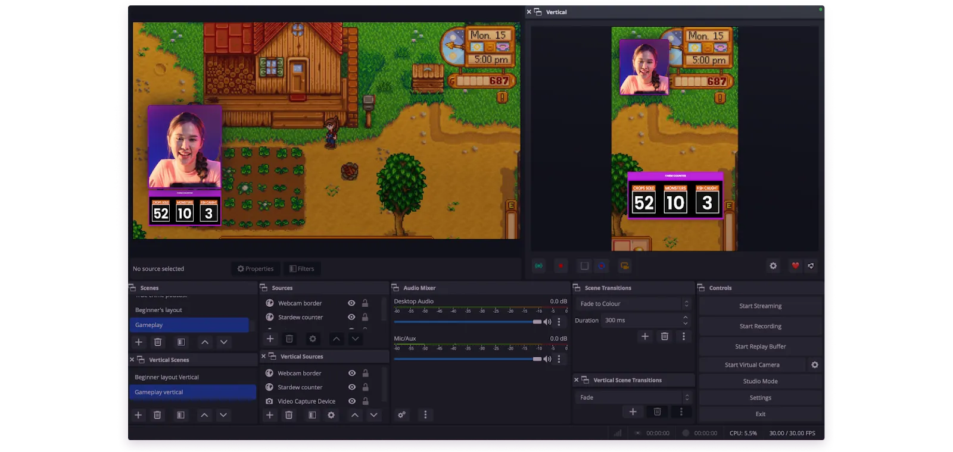Open scene filters in Scenes panel
Screen dimensions: 953x452
[x=181, y=342]
